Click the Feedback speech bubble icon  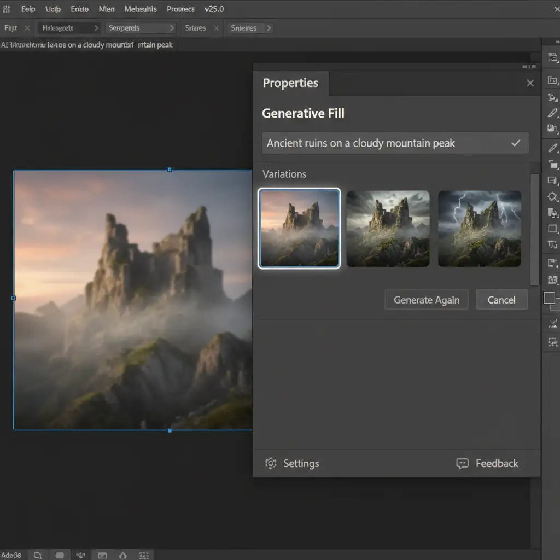click(462, 463)
